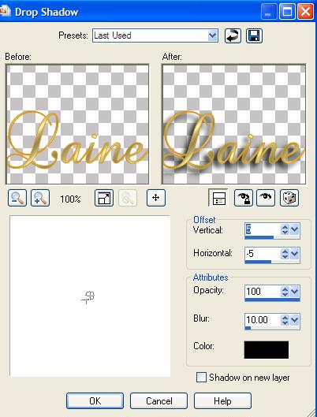Expand the Blur value dropdown arrow
Screen dimensions: 317x417
294,319
